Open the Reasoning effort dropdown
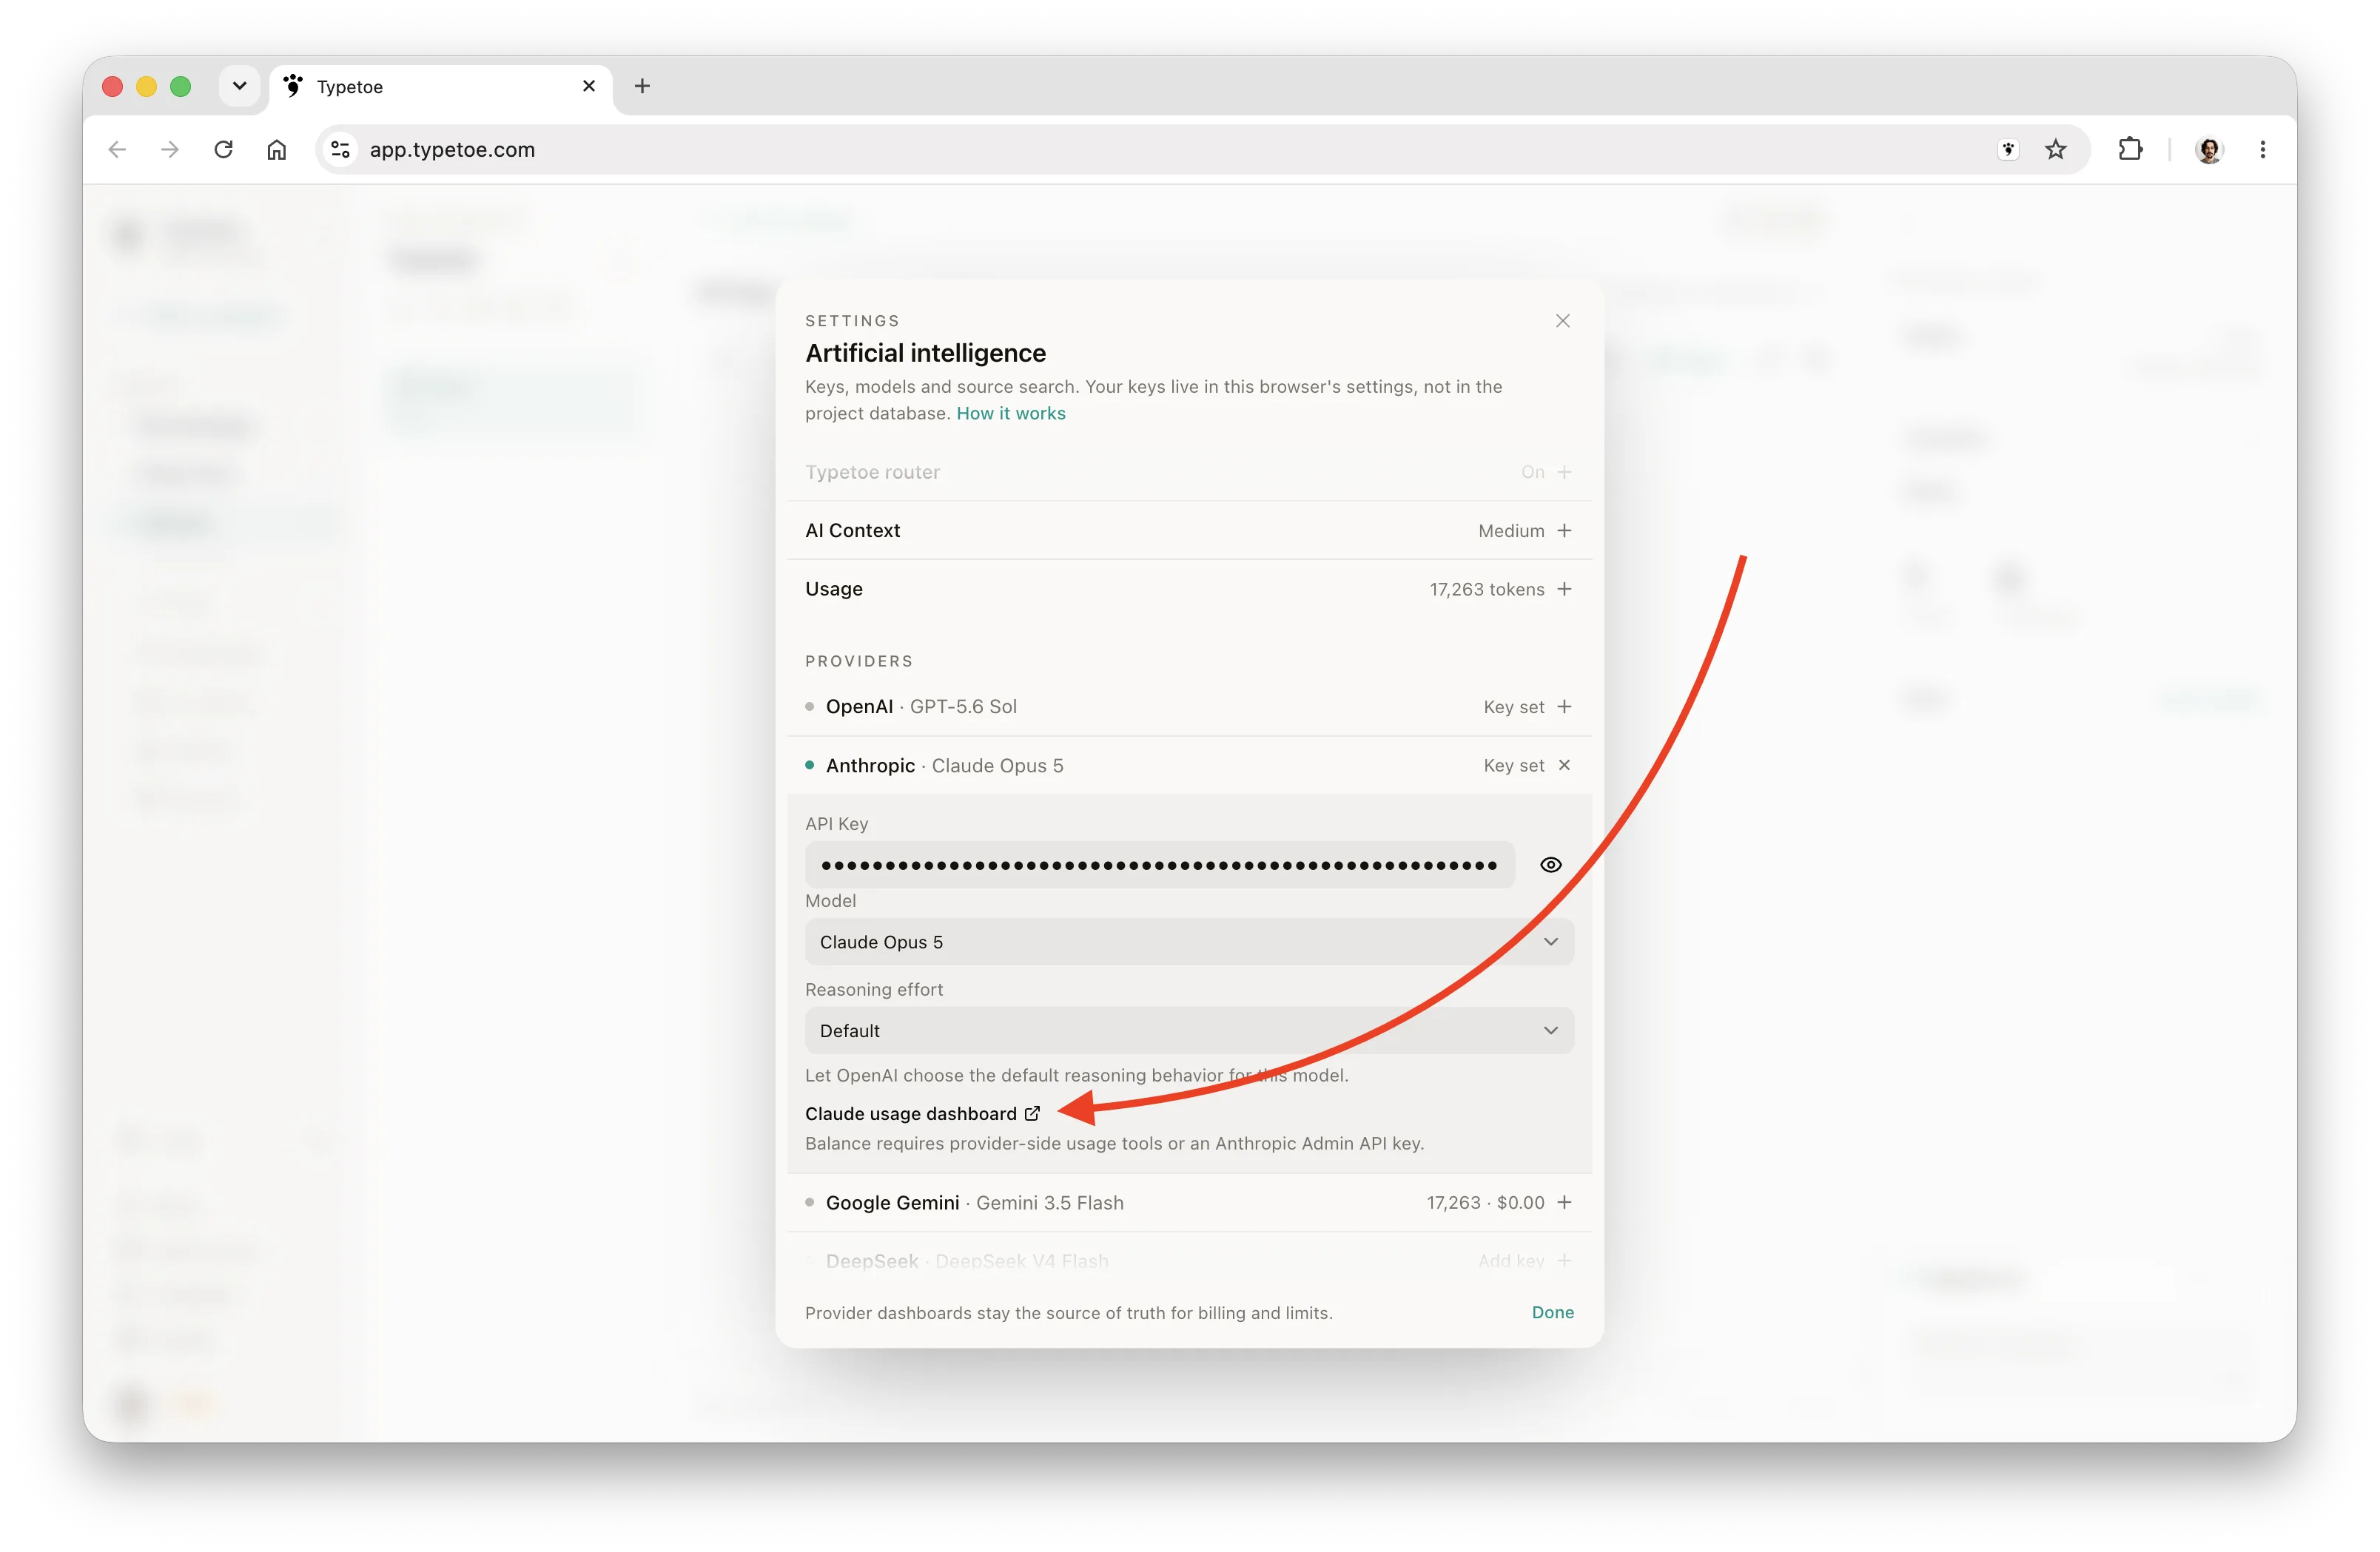This screenshot has width=2380, height=1552. click(1189, 1030)
